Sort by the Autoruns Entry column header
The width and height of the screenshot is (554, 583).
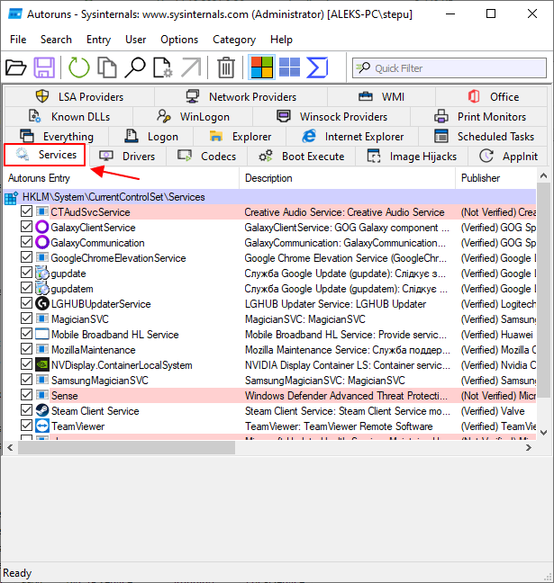(x=122, y=178)
